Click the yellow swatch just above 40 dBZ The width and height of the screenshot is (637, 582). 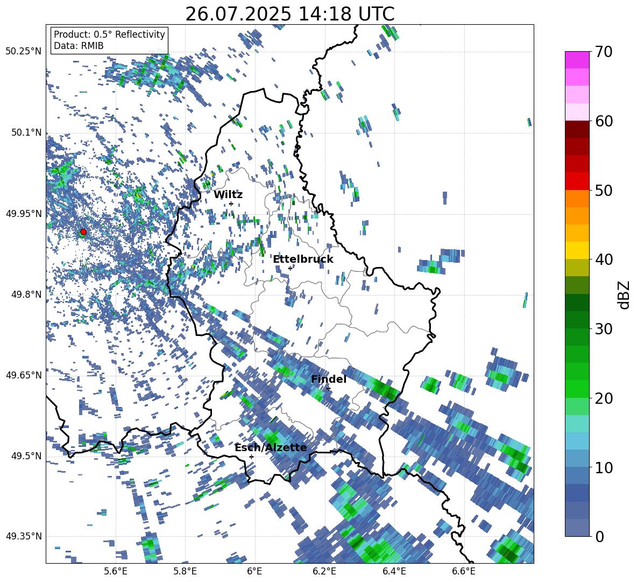[x=577, y=250]
